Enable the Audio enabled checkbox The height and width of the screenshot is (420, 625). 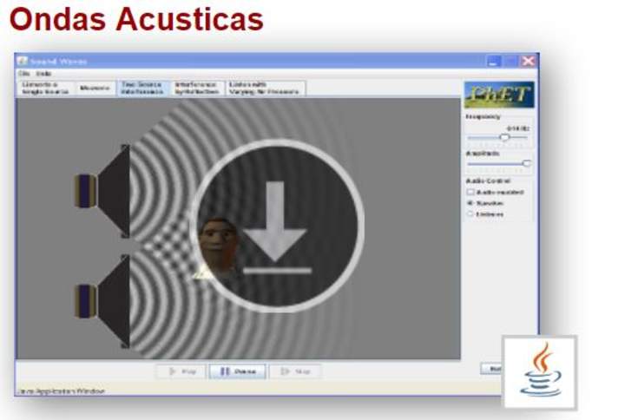pyautogui.click(x=470, y=192)
